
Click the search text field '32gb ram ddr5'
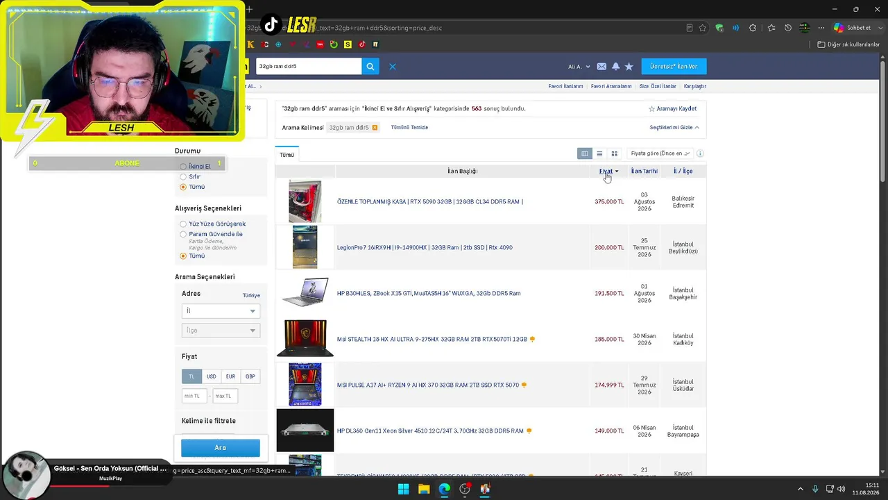tap(309, 67)
